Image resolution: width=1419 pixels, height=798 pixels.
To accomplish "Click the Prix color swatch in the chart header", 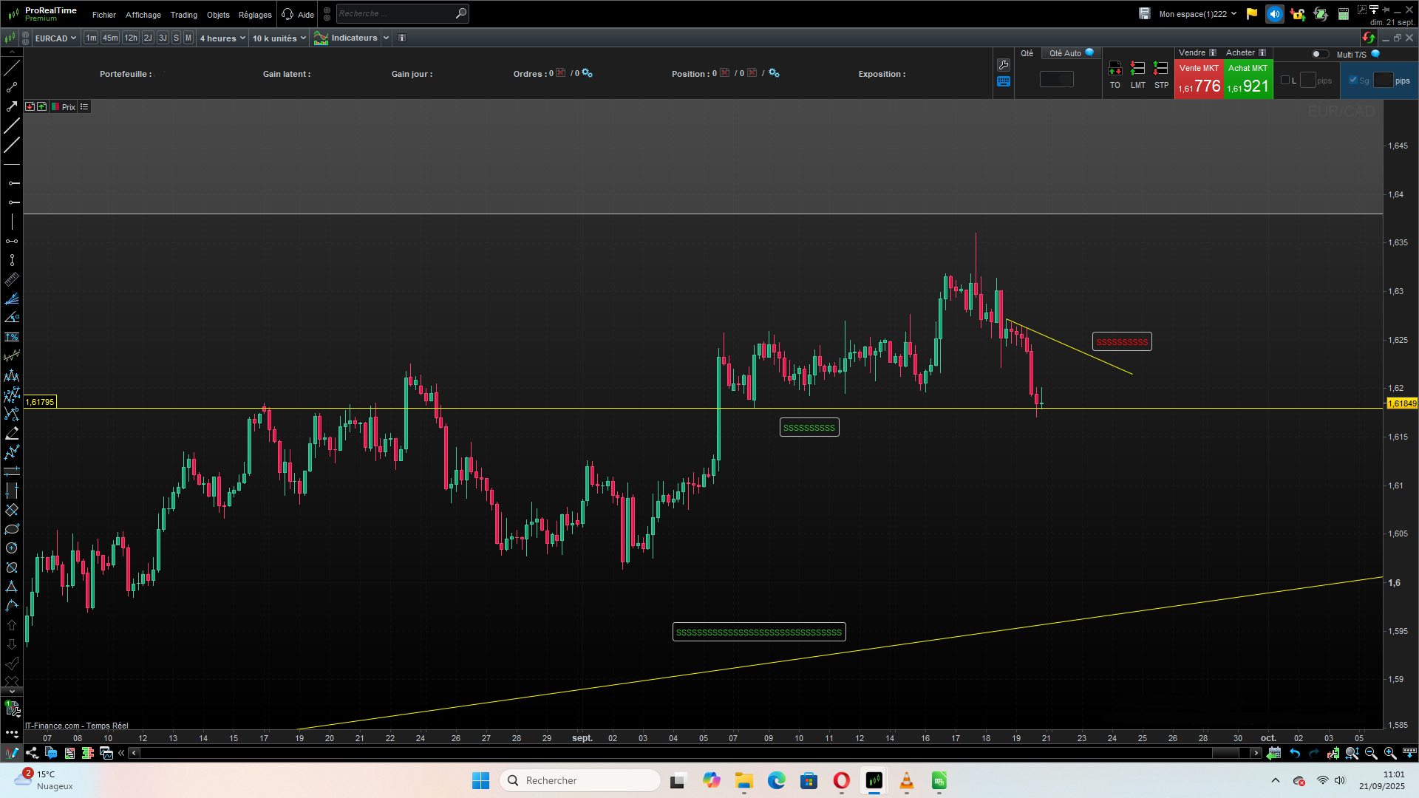I will click(x=55, y=107).
